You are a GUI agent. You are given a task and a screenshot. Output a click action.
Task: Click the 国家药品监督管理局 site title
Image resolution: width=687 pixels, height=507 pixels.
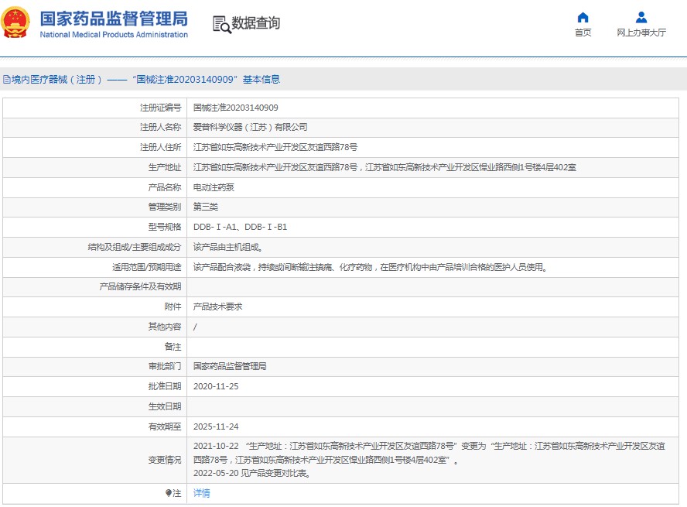[113, 18]
